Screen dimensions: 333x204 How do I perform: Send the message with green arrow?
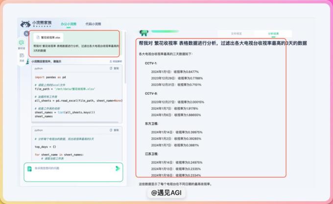(x=118, y=168)
